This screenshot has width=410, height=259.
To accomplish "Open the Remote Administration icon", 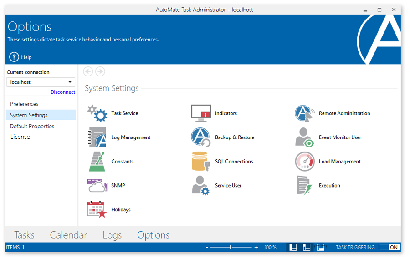I will [x=305, y=113].
